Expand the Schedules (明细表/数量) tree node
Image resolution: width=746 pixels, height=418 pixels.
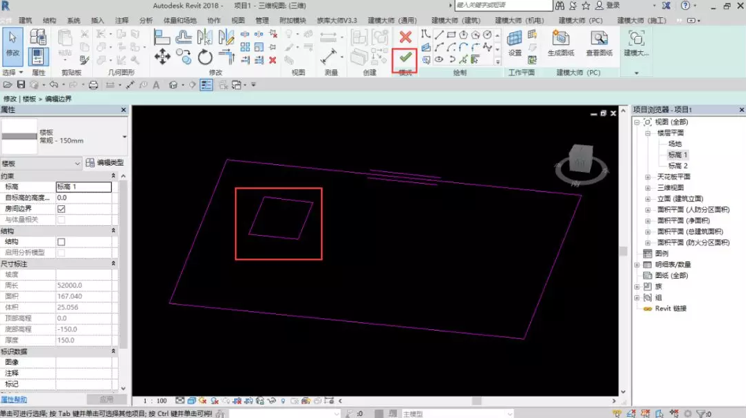click(636, 264)
